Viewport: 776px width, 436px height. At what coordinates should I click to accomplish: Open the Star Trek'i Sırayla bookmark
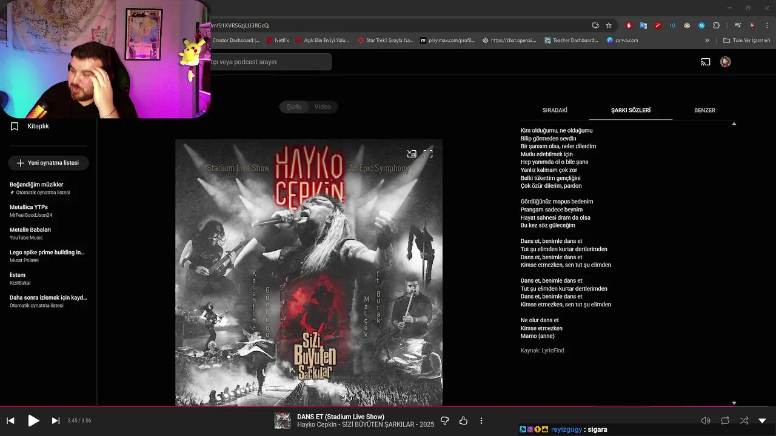click(385, 41)
